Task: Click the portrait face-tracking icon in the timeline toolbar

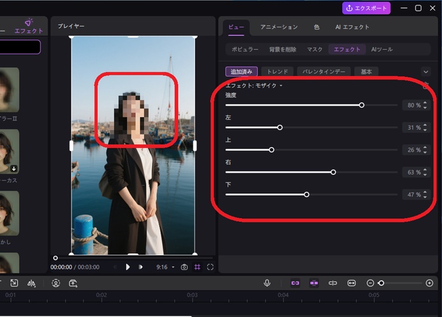Action: (x=56, y=283)
